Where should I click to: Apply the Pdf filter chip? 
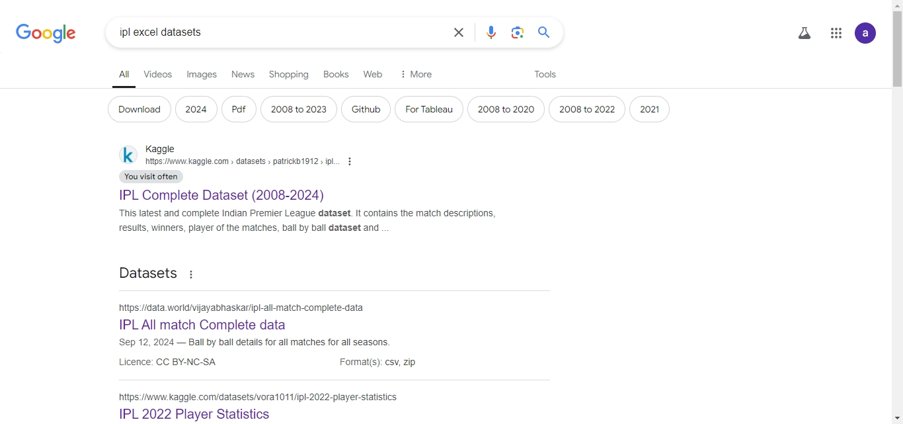coord(239,109)
